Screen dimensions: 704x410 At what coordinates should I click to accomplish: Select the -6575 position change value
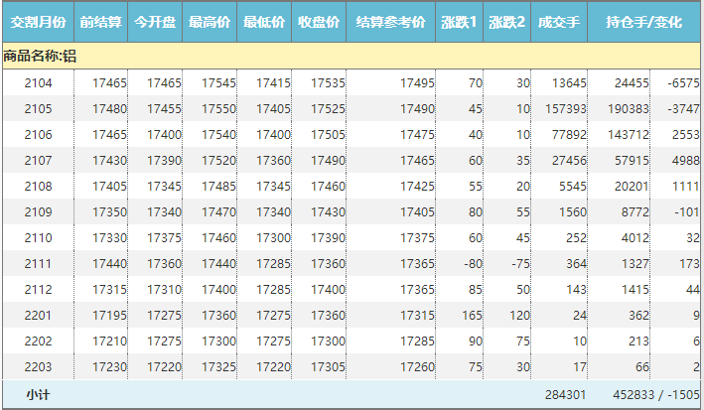pyautogui.click(x=684, y=83)
